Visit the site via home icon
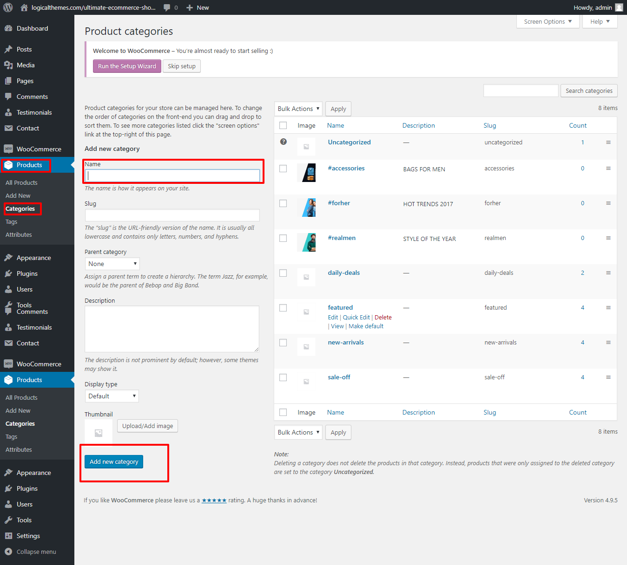627x565 pixels. coord(24,7)
